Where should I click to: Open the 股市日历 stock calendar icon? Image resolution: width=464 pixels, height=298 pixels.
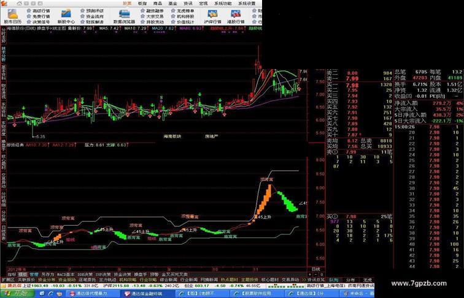pyautogui.click(x=13, y=17)
